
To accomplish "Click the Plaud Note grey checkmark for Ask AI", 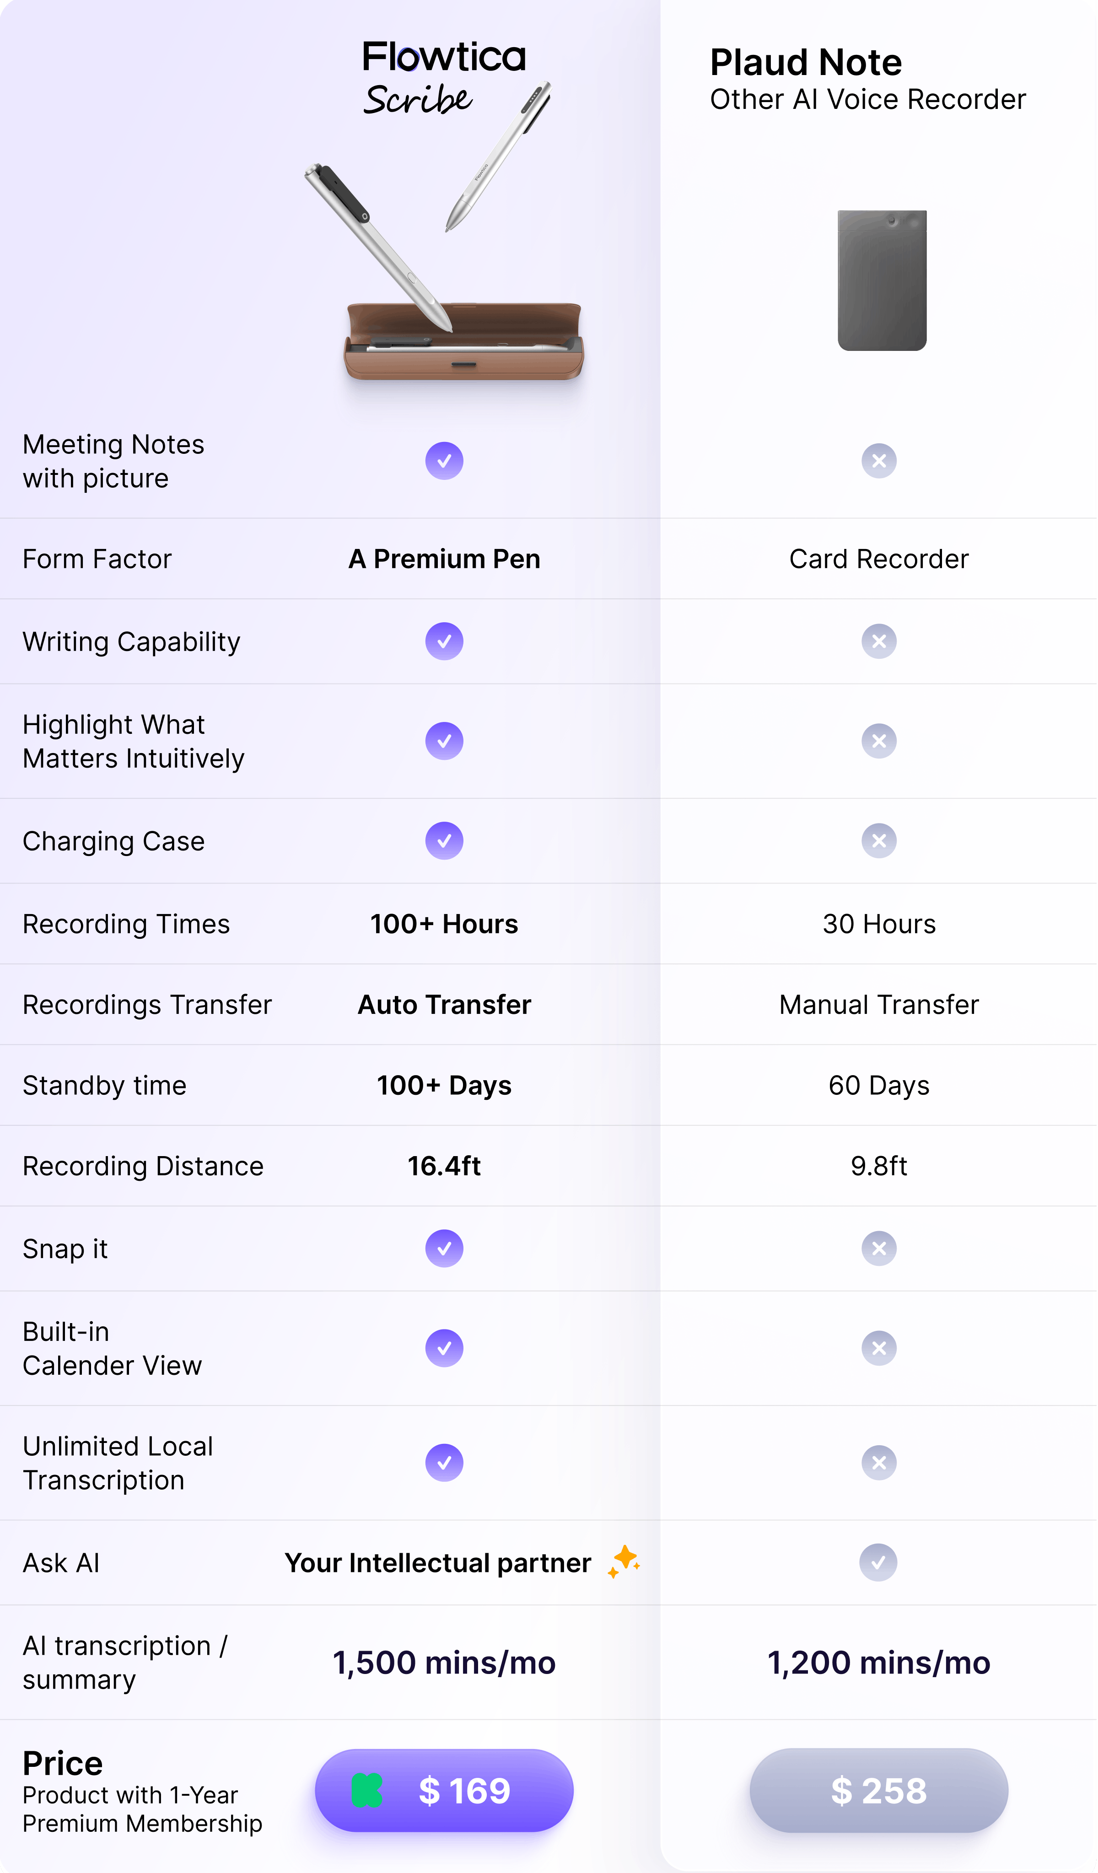I will point(879,1562).
